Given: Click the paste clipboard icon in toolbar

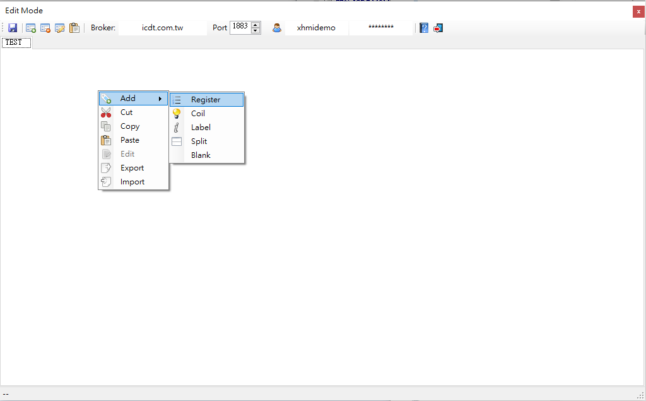Looking at the screenshot, I should point(74,28).
